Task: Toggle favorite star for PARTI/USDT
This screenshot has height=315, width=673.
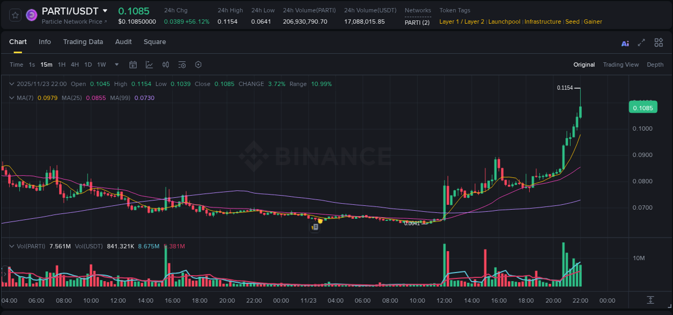Action: tap(15, 15)
